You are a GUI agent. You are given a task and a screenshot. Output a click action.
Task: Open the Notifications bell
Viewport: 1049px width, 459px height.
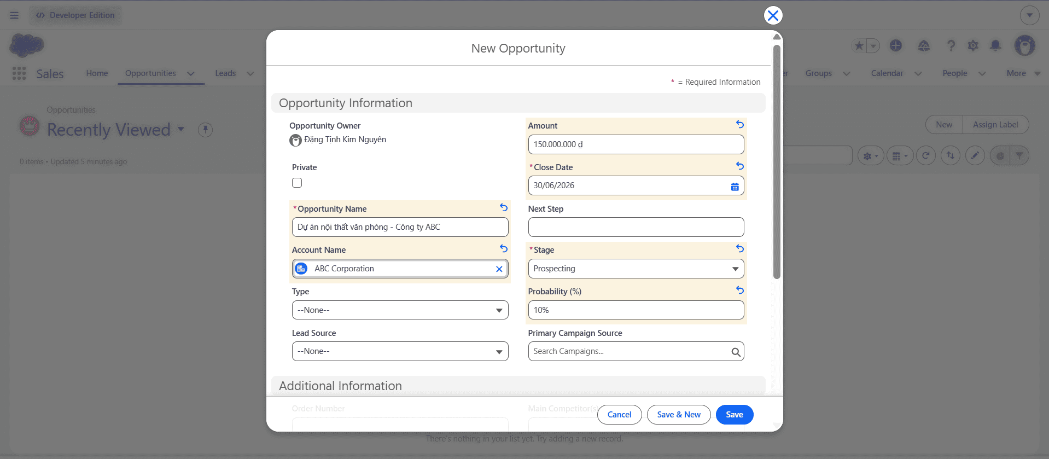click(x=996, y=46)
